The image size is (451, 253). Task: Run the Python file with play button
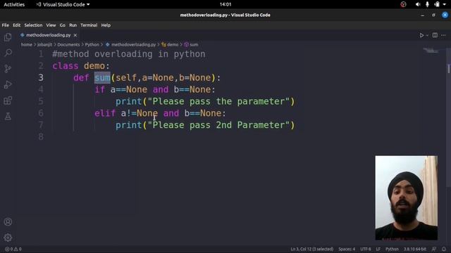[x=421, y=35]
